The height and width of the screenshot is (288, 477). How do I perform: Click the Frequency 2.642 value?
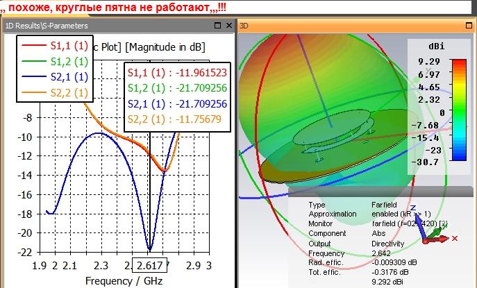point(381,253)
